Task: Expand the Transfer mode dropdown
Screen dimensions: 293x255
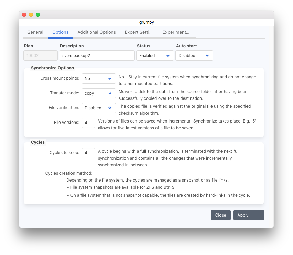Action: click(x=98, y=93)
